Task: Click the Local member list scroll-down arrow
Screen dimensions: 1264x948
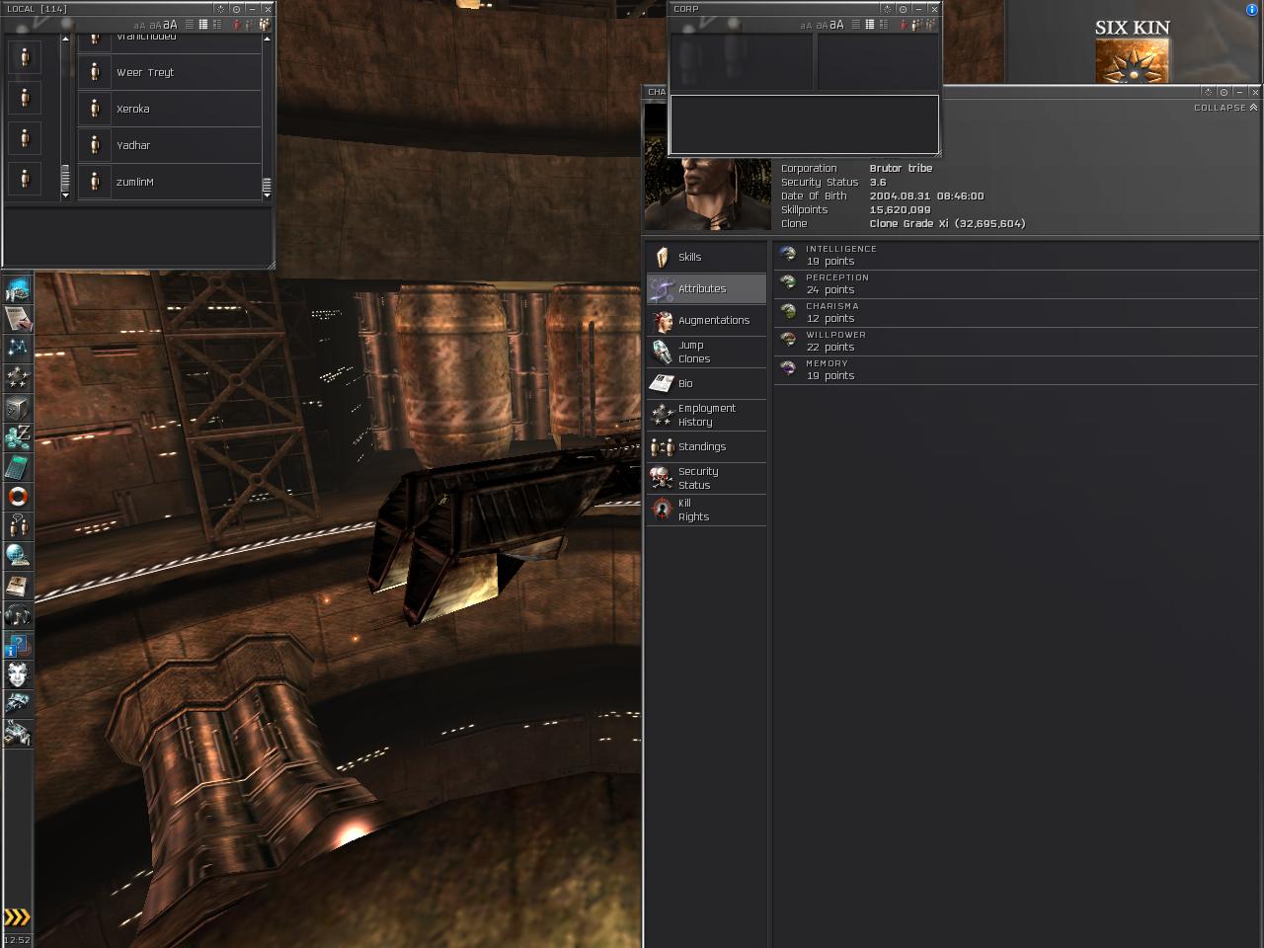Action: click(x=267, y=196)
